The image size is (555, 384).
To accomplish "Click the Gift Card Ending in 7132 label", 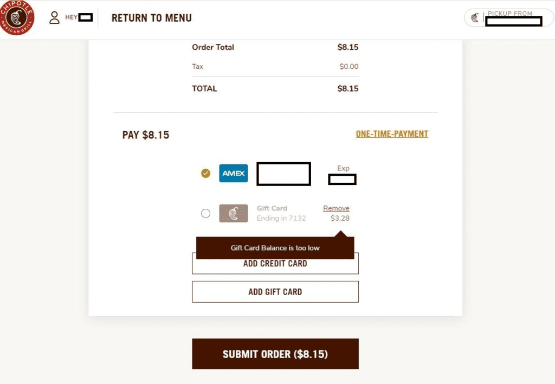I will [281, 213].
